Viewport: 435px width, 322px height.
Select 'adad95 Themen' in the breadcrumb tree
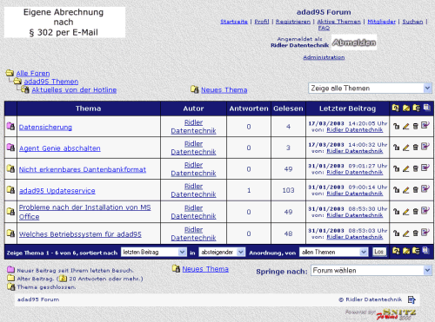(x=51, y=82)
